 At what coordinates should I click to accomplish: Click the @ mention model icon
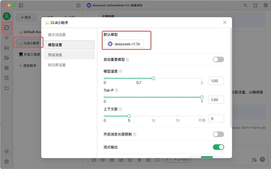point(103,160)
